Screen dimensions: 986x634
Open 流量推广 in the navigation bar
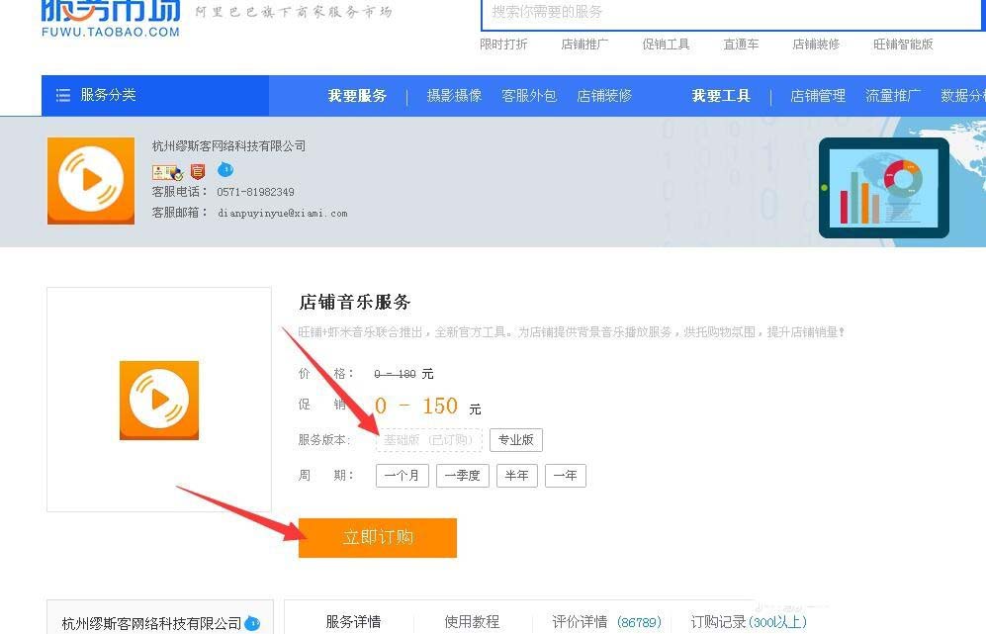[893, 96]
